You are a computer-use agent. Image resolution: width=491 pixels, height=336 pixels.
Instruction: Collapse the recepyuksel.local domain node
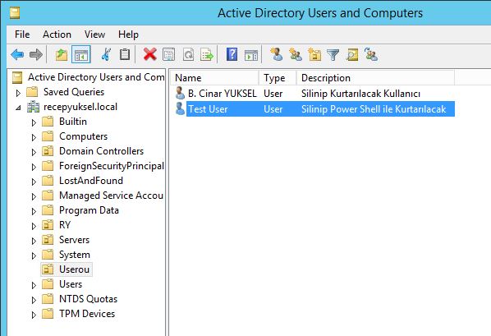click(18, 108)
